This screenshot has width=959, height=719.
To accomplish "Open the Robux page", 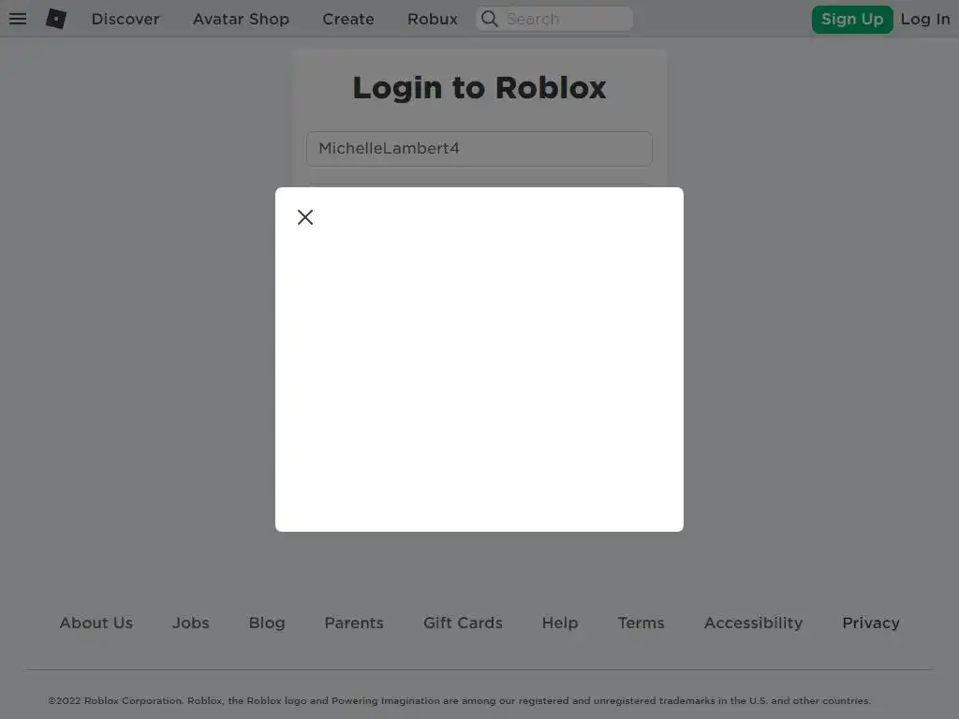I will 433,19.
